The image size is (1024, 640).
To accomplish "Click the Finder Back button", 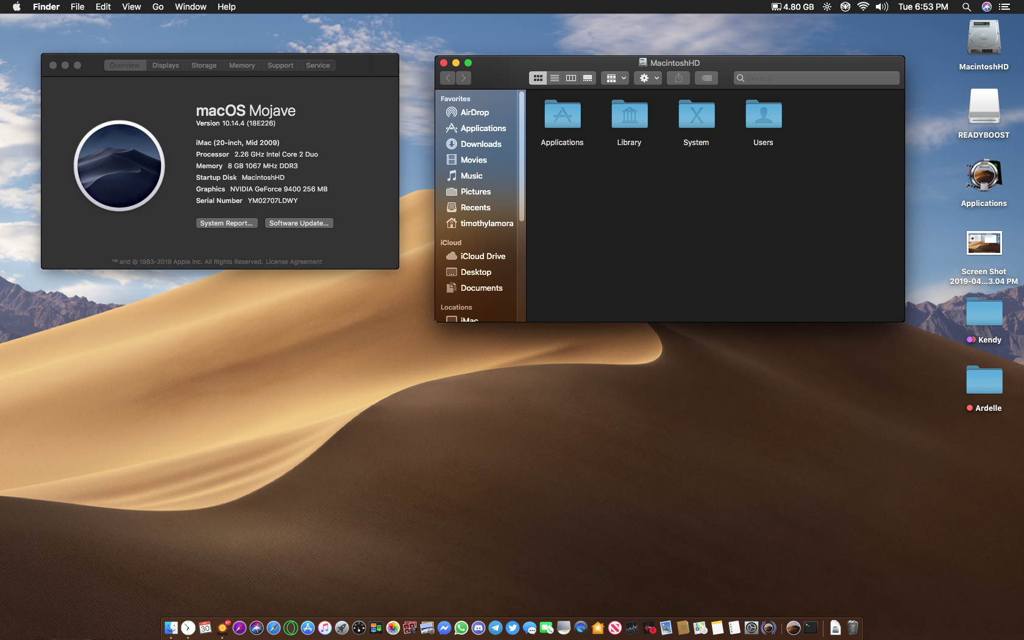I will tap(448, 78).
